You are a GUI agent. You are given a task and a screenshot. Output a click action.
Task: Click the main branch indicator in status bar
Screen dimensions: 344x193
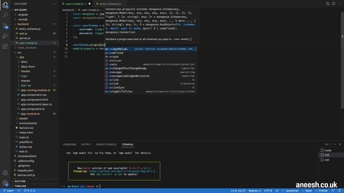point(9,191)
